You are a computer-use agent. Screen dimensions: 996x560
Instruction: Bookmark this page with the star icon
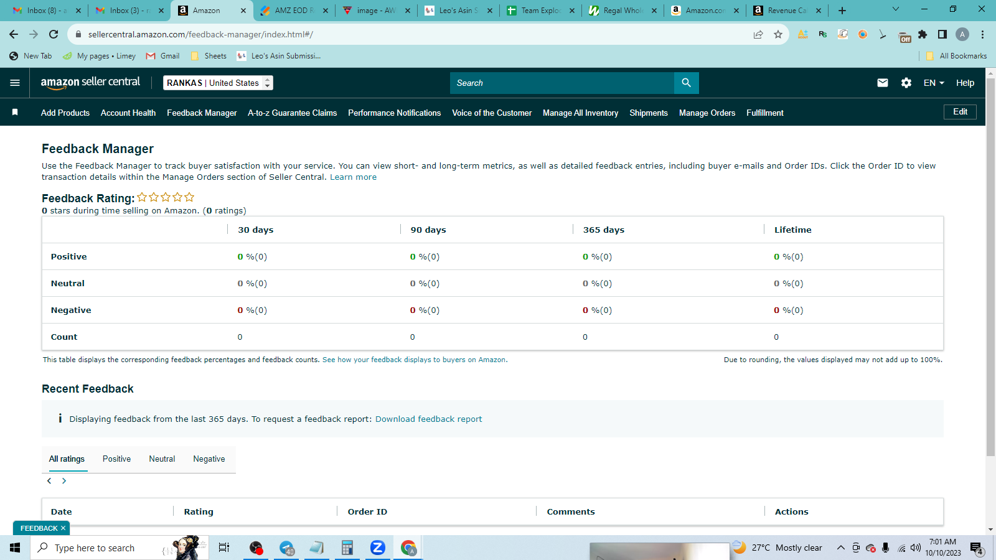pyautogui.click(x=778, y=34)
